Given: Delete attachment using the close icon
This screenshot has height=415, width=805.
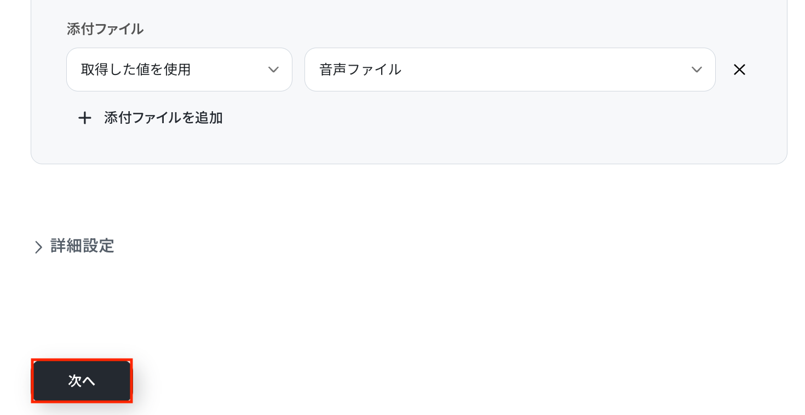Looking at the screenshot, I should [x=739, y=70].
